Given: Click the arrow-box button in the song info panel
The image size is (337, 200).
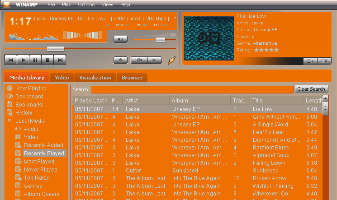Looking at the screenshot, I should click(x=310, y=61).
